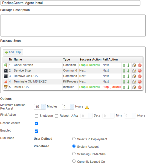Click the Service Stop command prompt icon
The width and height of the screenshot is (150, 165).
pyautogui.click(x=6, y=71)
